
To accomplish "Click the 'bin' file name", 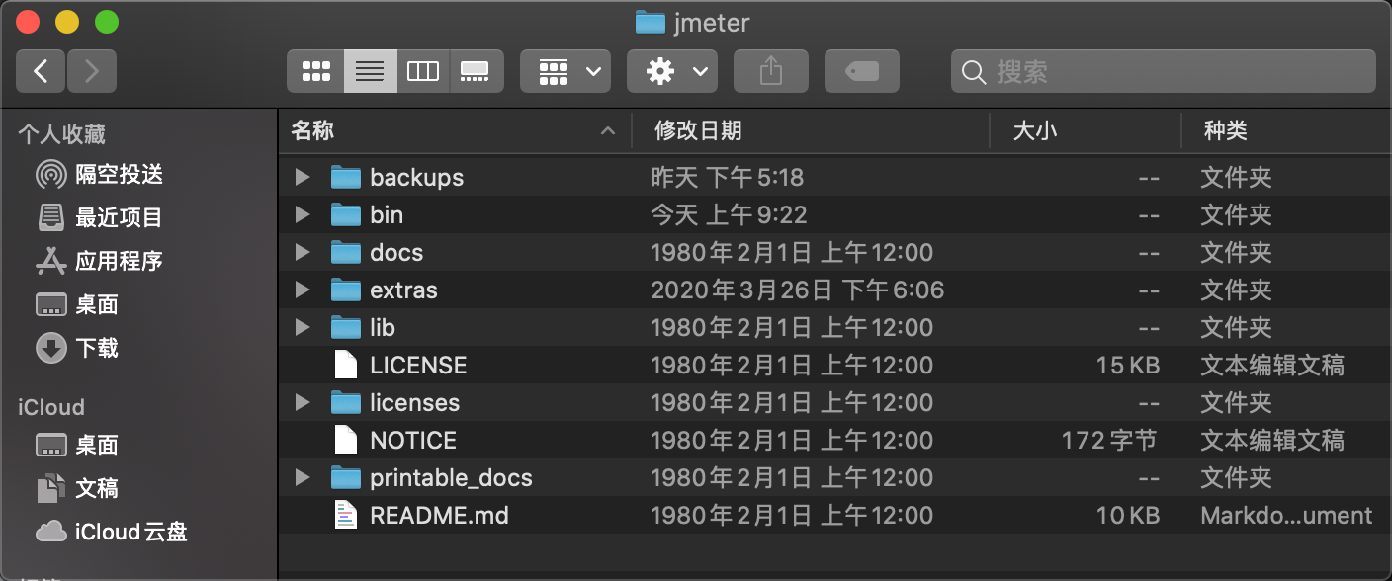I will tap(387, 215).
